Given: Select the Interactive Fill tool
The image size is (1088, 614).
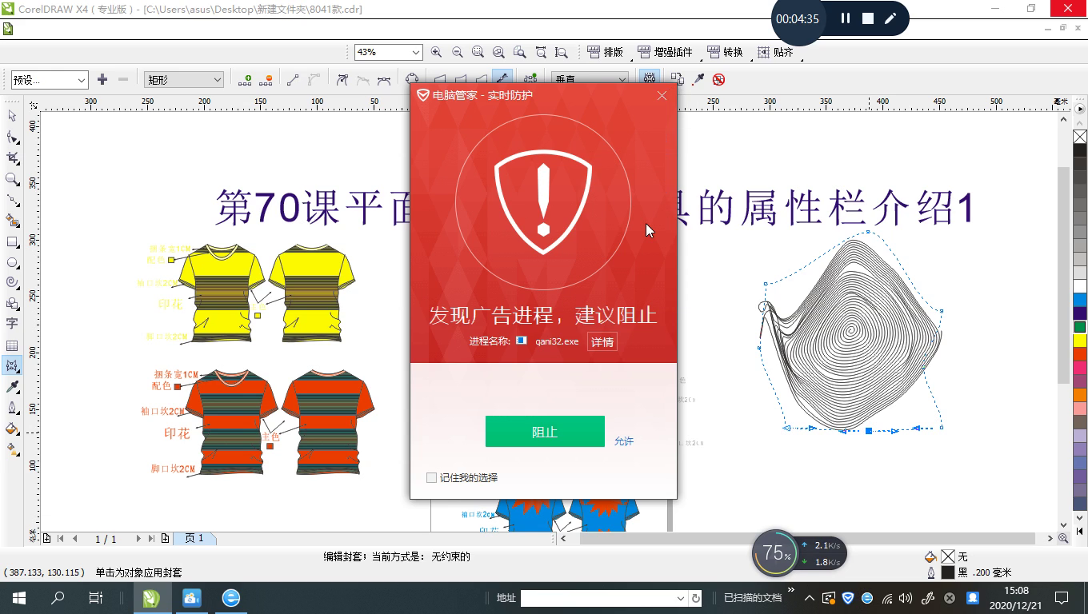Looking at the screenshot, I should click(x=12, y=449).
